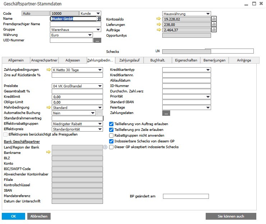The width and height of the screenshot is (266, 224).
Task: Open the Aufträge chart icon
Action: [x=214, y=30]
